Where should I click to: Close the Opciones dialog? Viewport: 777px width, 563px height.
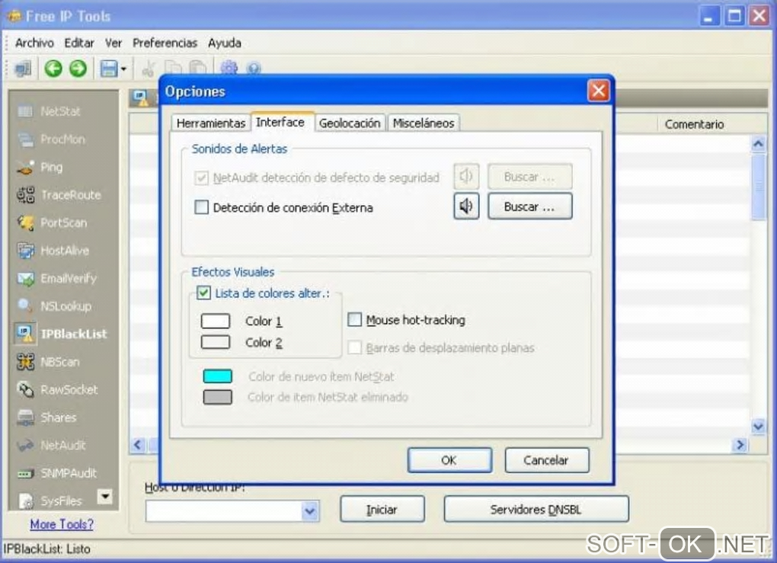pos(598,91)
